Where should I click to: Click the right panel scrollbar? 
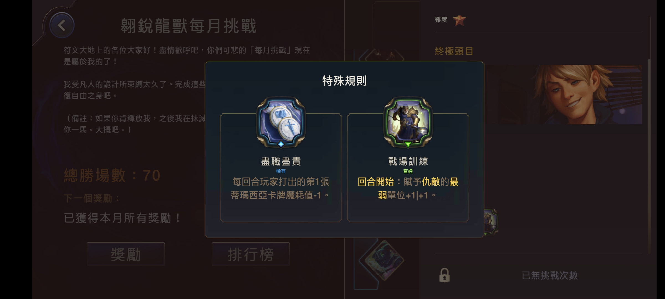[649, 156]
